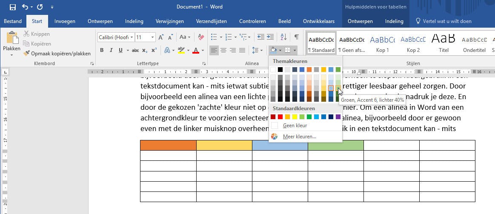This screenshot has width=495, height=214.
Task: Pick yellow in the Standaardkleuren row
Action: click(295, 117)
